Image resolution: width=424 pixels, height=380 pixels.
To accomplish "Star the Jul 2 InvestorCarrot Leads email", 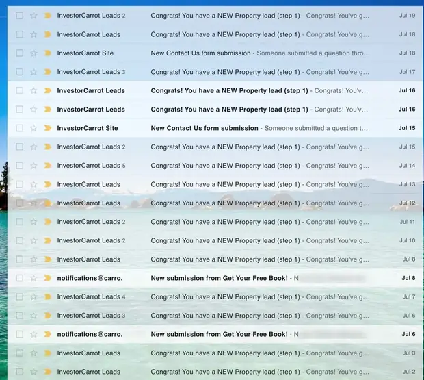I will click(34, 372).
